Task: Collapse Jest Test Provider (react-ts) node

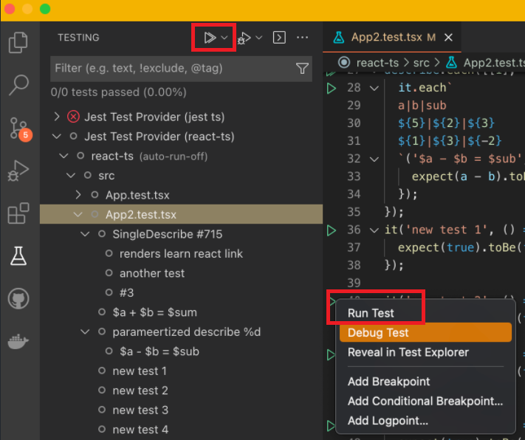Action: pyautogui.click(x=57, y=137)
